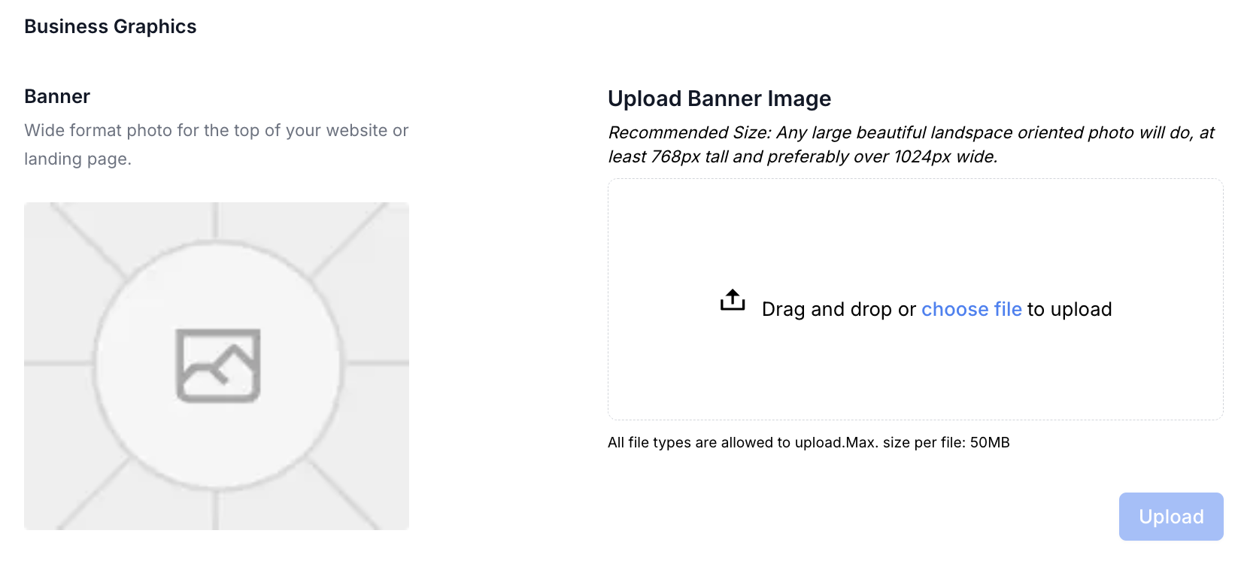Select the banner placeholder image thumbnail
Screen dimensions: 1241x576
(x=217, y=366)
